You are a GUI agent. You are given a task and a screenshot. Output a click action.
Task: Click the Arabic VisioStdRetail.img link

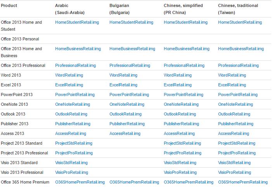(71, 163)
